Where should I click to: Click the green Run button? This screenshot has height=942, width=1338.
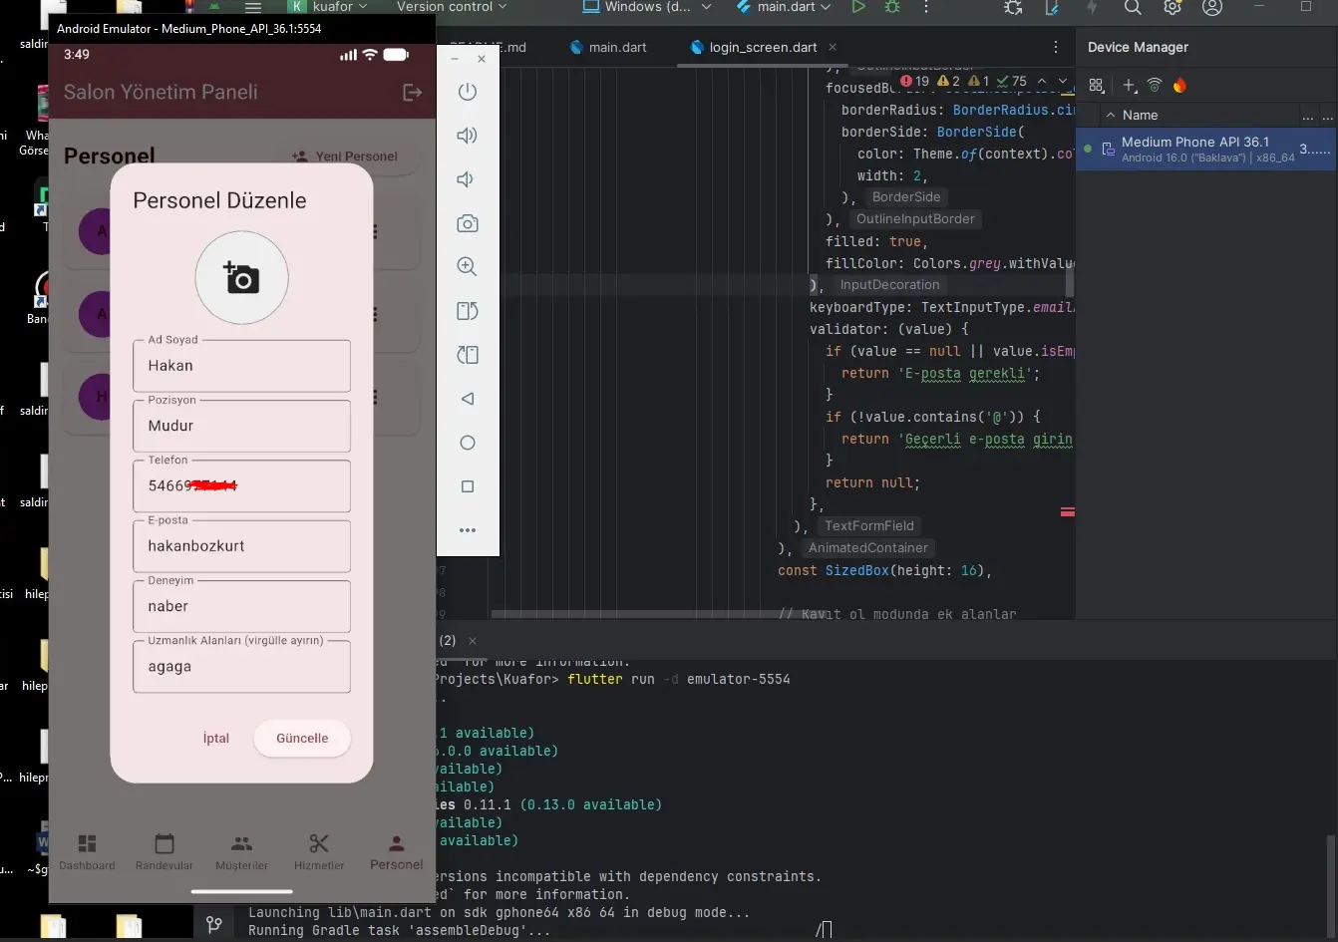click(857, 7)
